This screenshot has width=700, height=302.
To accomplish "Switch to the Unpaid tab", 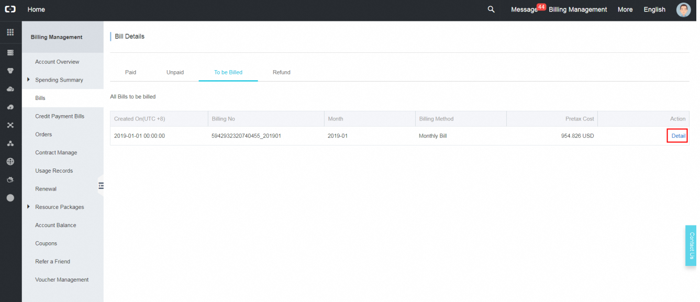I will [x=175, y=72].
